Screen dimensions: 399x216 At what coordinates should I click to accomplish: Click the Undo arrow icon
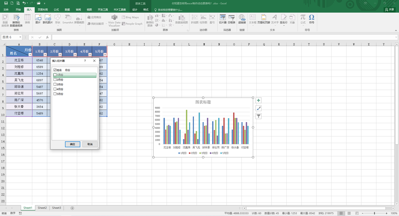[24, 3]
